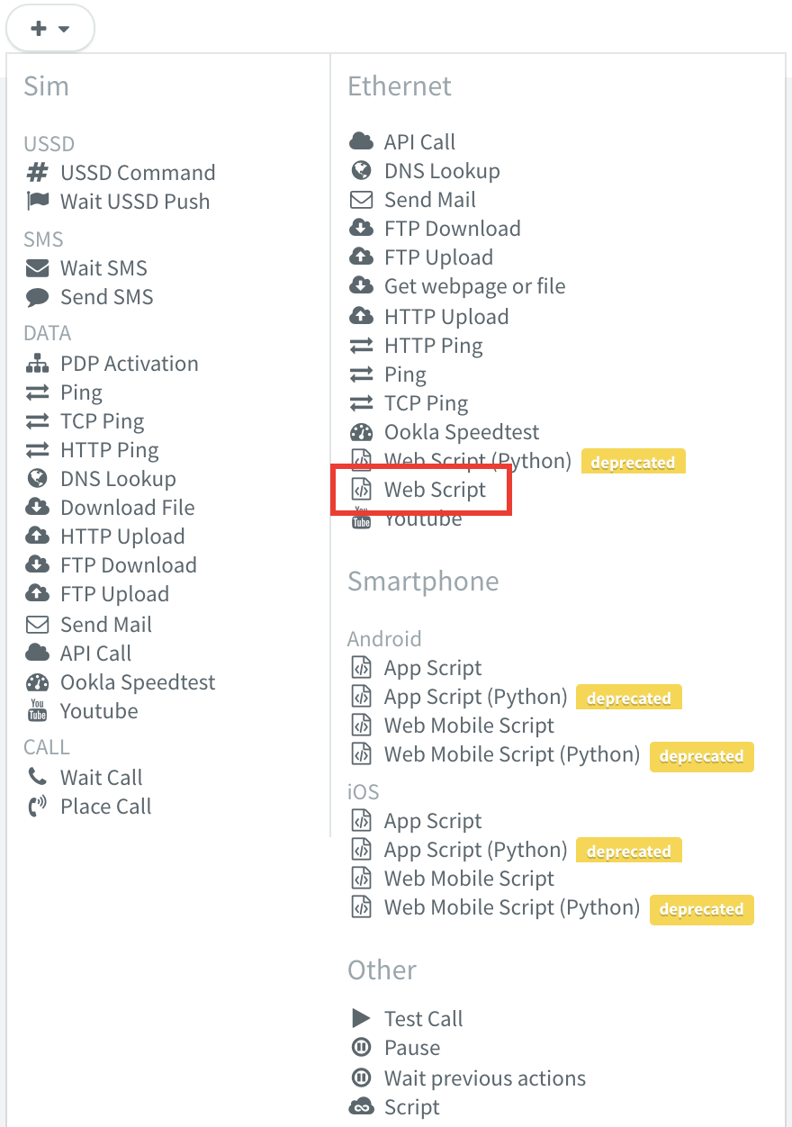Select iOS App Script entry
The image size is (792, 1127).
tap(432, 821)
